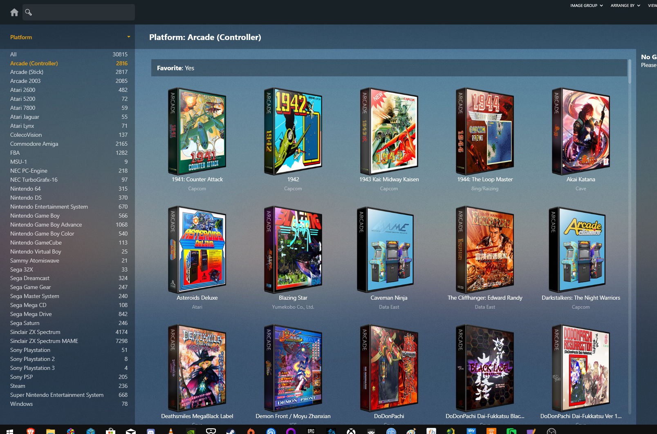
Task: Choose Atari 2600 in the sidebar
Action: coord(69,90)
